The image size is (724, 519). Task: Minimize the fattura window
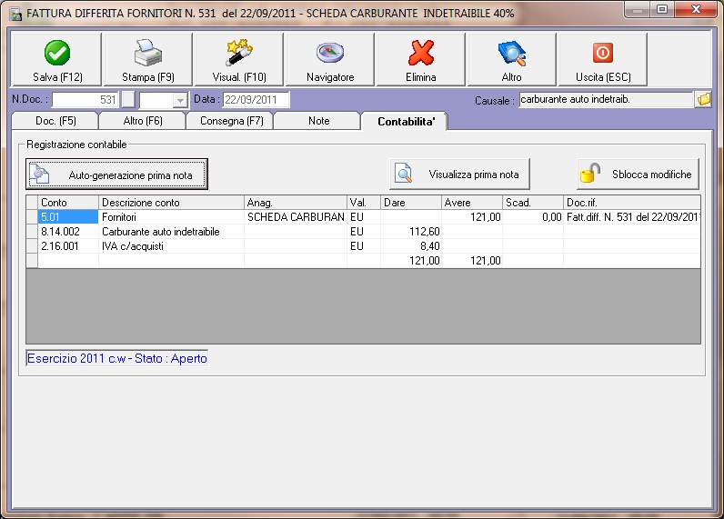coord(638,10)
